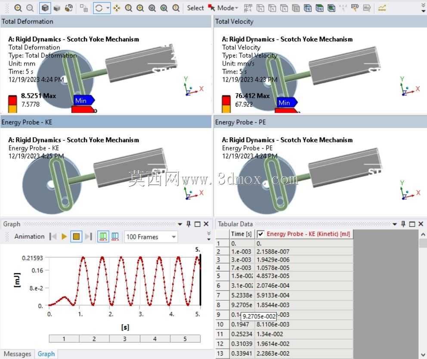The height and width of the screenshot is (359, 427).
Task: Select step 1 in the bar below the graph
Action: coord(64,339)
